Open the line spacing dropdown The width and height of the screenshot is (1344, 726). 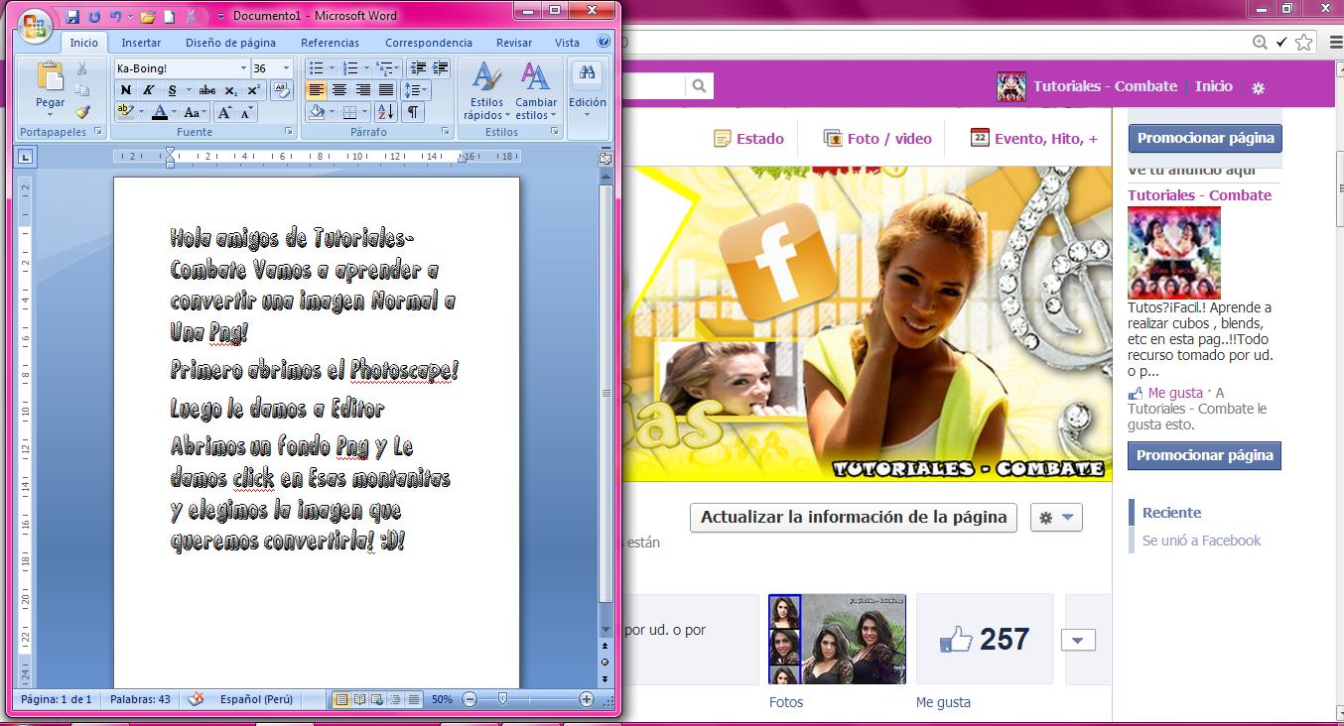tap(414, 90)
